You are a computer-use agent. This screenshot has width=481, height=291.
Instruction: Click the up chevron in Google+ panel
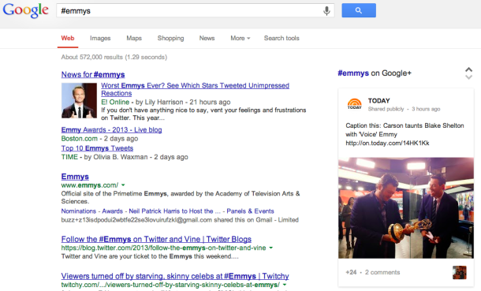coord(468,69)
